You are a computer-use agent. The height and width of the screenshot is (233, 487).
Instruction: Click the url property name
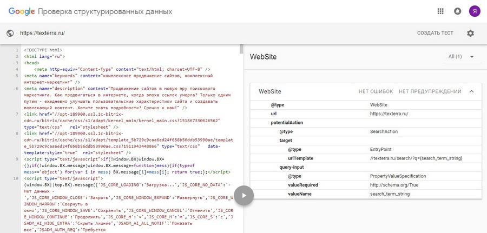pyautogui.click(x=274, y=114)
